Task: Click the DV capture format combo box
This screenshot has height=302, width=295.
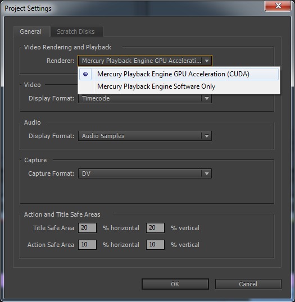Action: click(x=145, y=173)
